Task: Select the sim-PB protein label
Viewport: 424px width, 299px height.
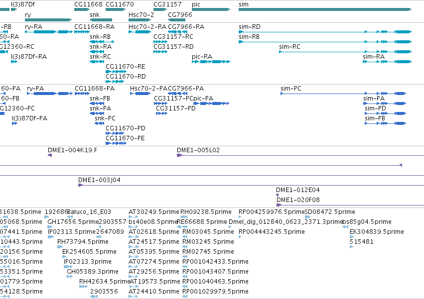Action: tap(375, 118)
